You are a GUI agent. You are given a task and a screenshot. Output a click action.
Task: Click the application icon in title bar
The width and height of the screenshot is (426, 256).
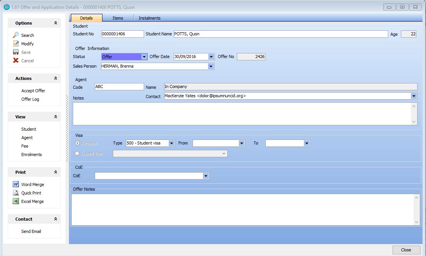(x=6, y=7)
